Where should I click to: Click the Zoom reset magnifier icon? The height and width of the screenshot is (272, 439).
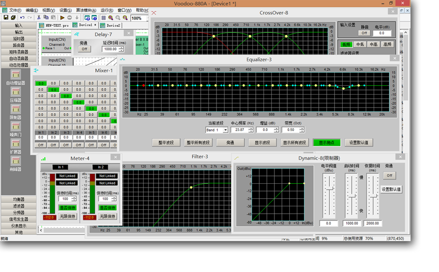[x=118, y=17]
